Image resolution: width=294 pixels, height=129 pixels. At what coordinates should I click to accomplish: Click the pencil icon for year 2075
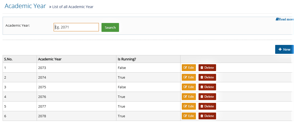(x=185, y=87)
